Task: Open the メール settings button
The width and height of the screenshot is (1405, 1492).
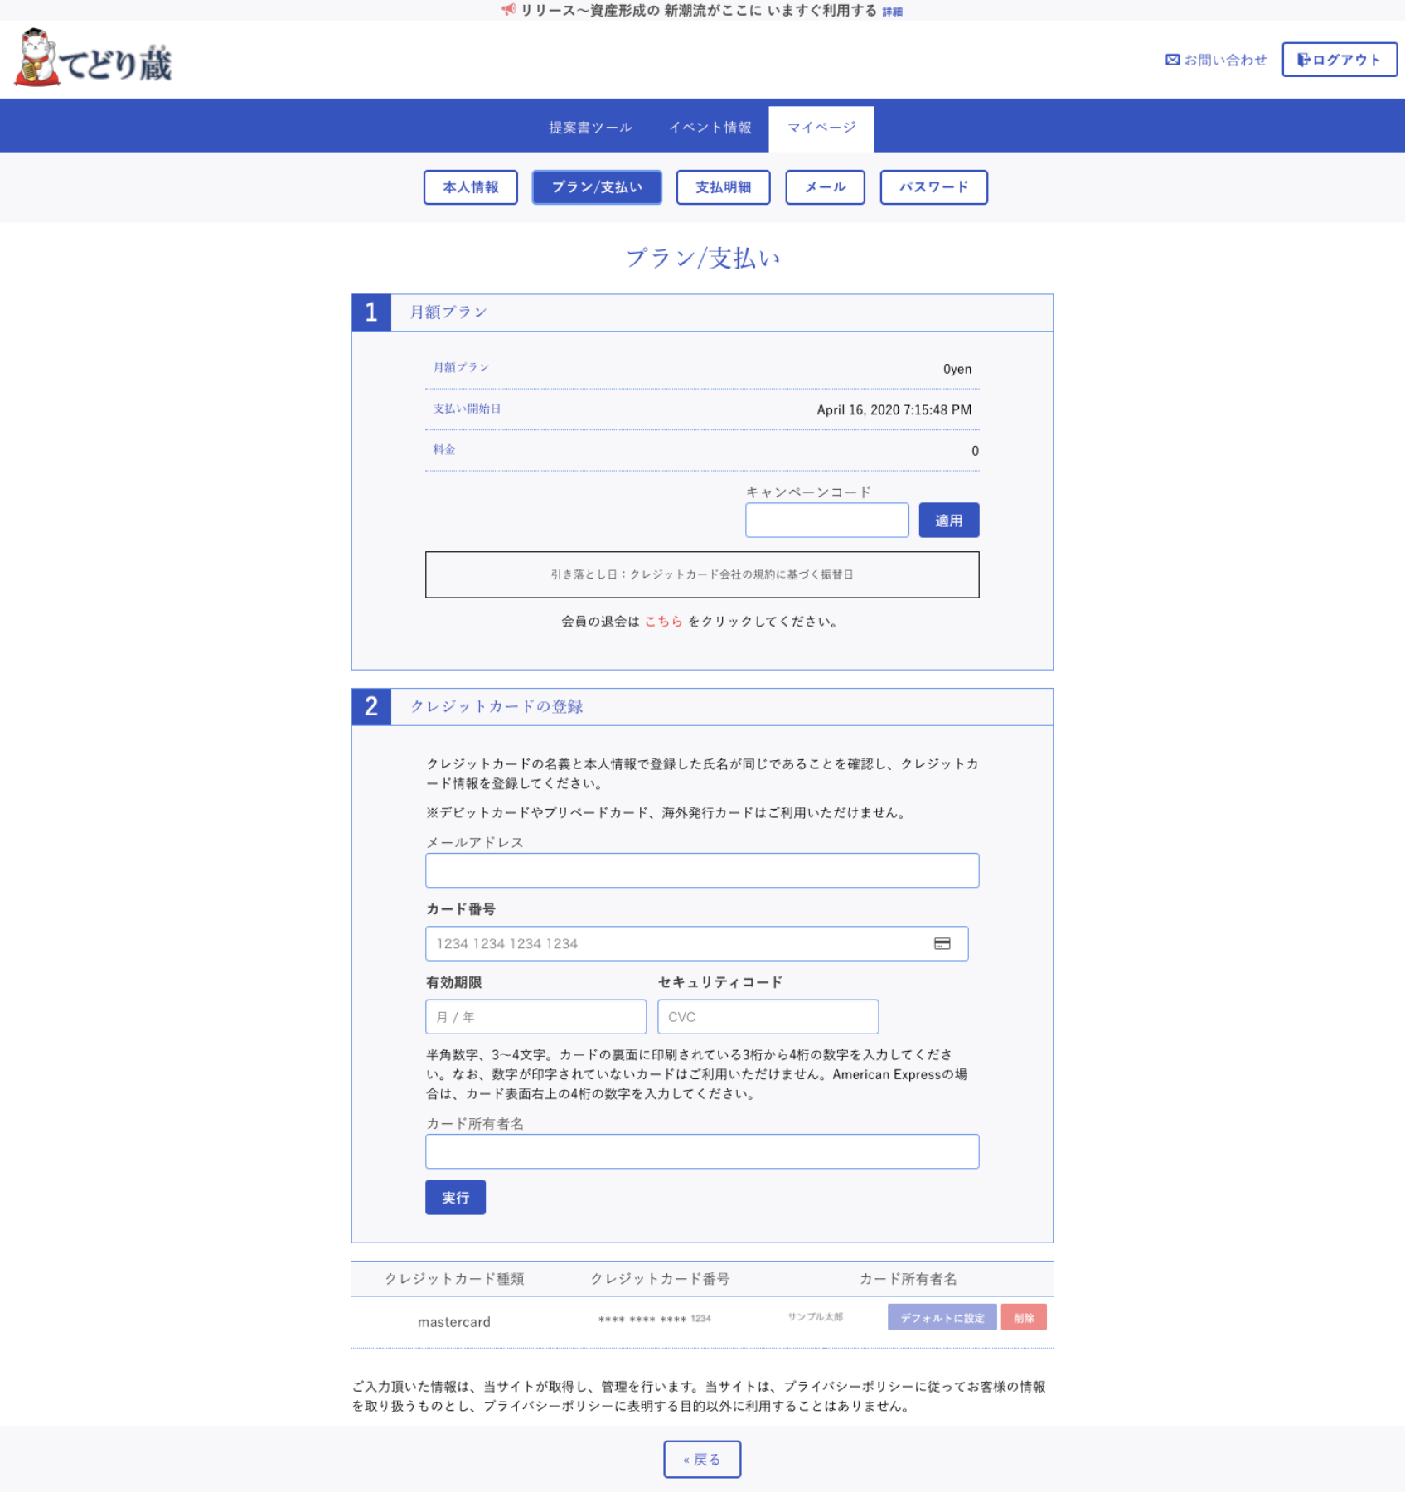Action: (825, 187)
